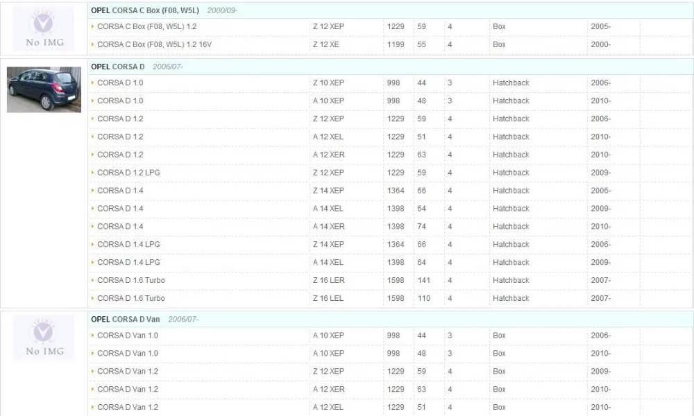Click the date 2000/09- in the Corsa C heading
This screenshot has height=416, width=694.
(x=222, y=10)
